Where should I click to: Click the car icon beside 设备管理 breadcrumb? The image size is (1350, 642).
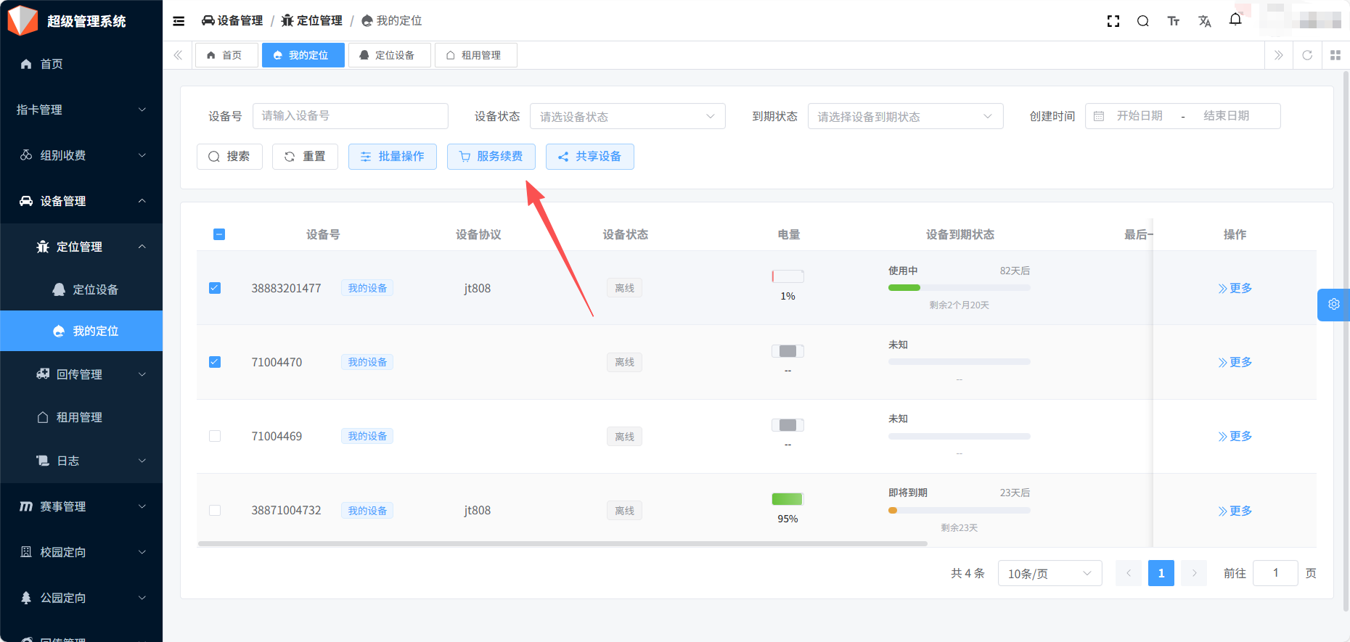pos(208,20)
